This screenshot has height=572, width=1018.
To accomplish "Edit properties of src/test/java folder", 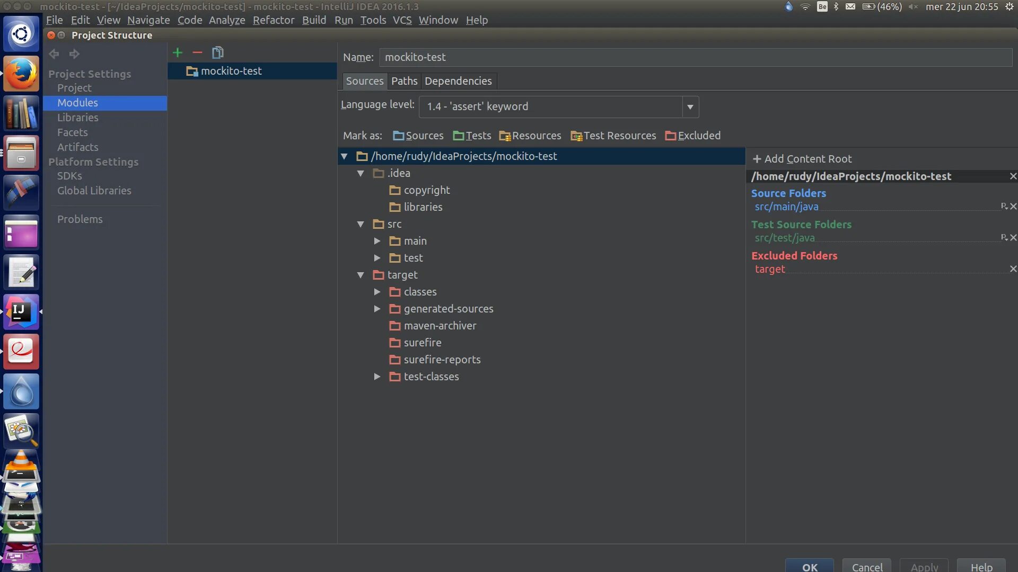I will pos(1004,237).
